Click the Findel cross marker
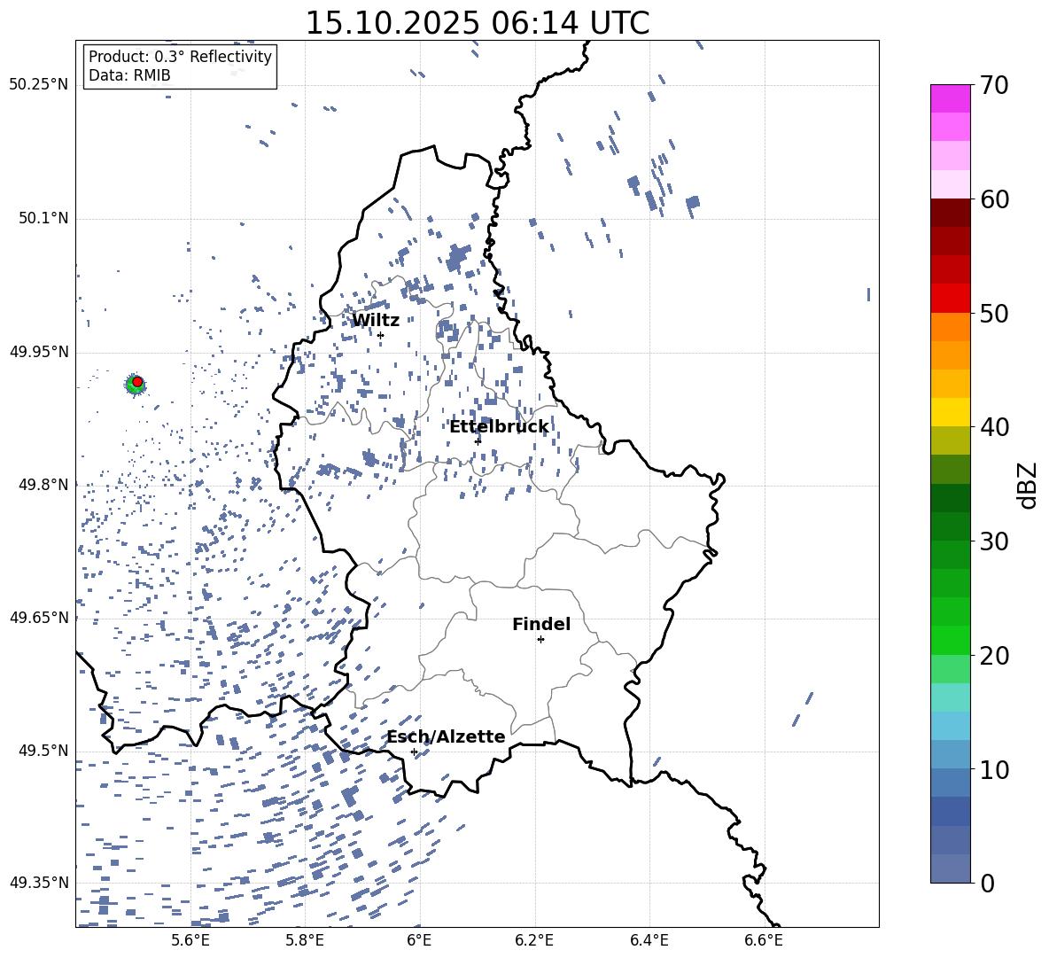The width and height of the screenshot is (1049, 958). [540, 640]
